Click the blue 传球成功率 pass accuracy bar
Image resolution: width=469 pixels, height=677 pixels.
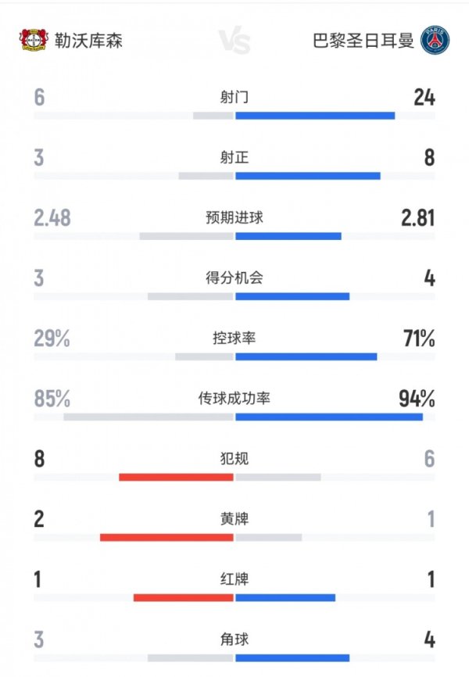329,417
